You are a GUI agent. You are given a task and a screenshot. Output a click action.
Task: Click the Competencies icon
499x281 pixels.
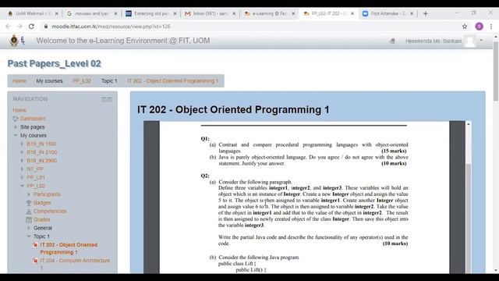point(29,212)
